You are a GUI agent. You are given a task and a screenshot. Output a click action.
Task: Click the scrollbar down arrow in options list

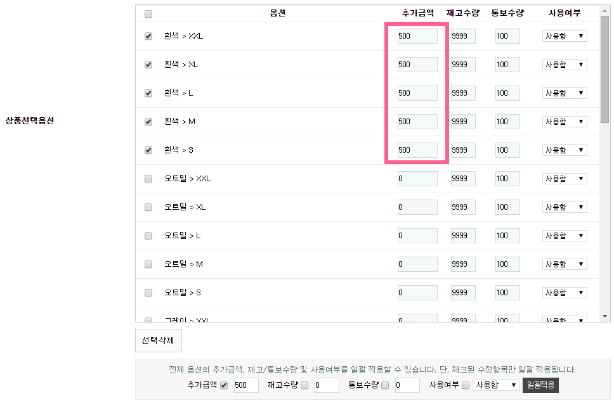605,316
